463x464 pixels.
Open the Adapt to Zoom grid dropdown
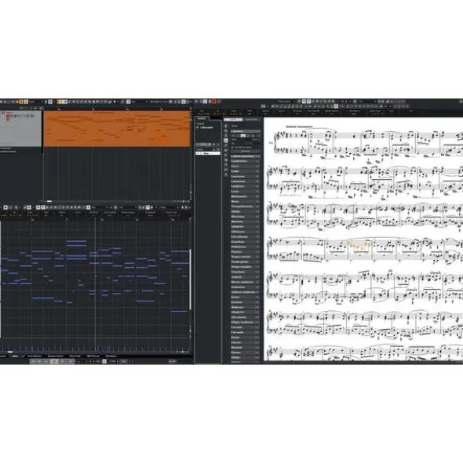click(x=159, y=101)
